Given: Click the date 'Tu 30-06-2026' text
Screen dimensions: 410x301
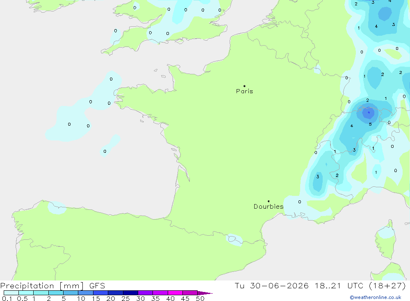Looking at the screenshot, I should pos(271,286).
